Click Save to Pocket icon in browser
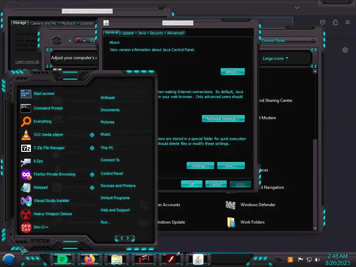 coord(323,22)
